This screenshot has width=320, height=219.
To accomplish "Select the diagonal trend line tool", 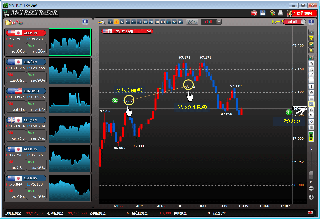I will pyautogui.click(x=311, y=75).
